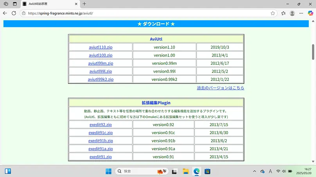Open the volume tray icon
The height and width of the screenshot is (177, 316).
(x=284, y=171)
